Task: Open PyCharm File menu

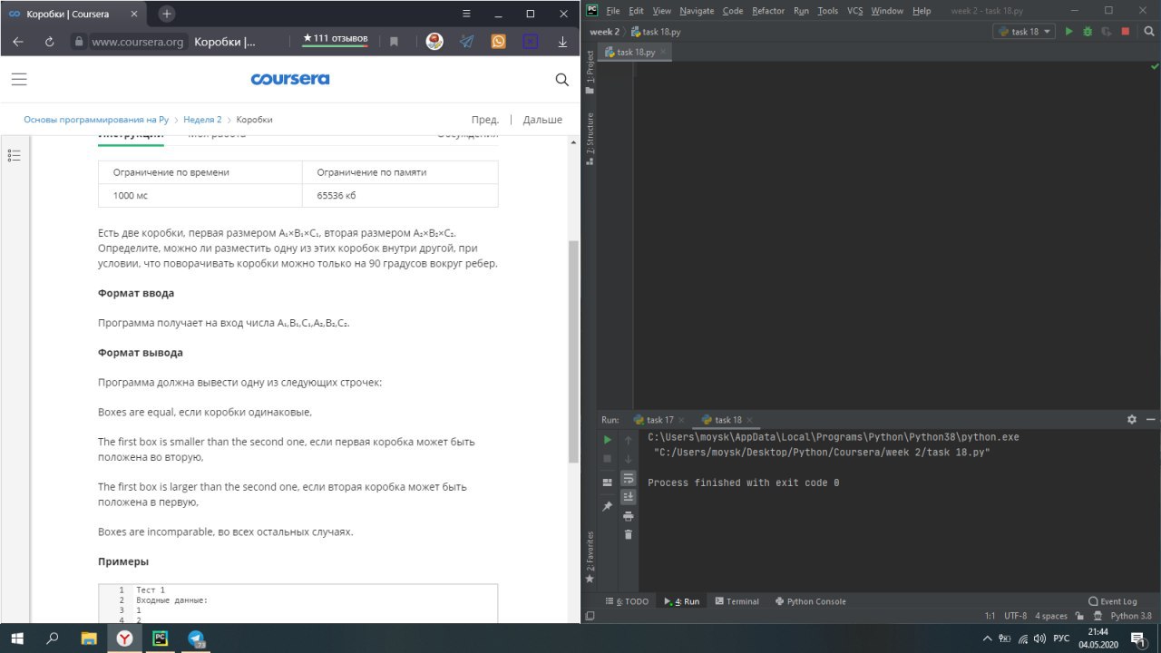Action: 612,11
